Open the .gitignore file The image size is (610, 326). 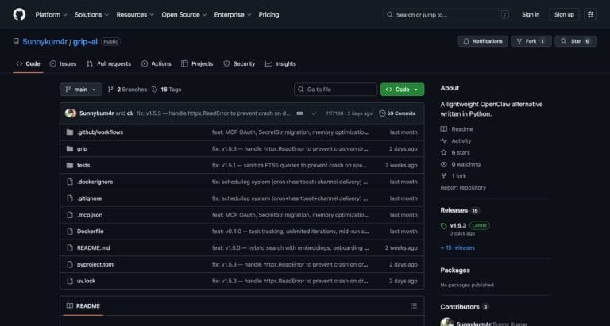click(x=90, y=198)
